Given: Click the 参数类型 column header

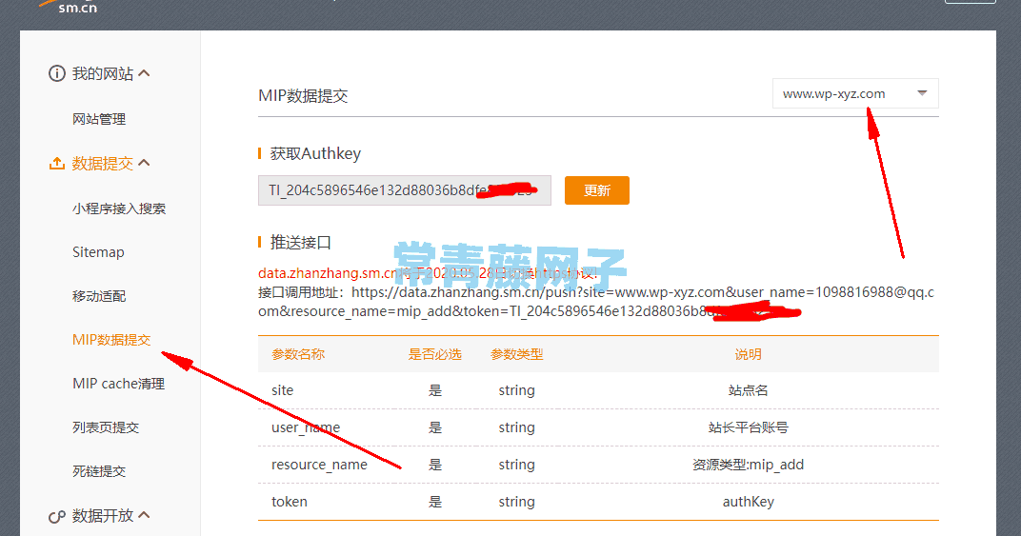Looking at the screenshot, I should tap(517, 354).
